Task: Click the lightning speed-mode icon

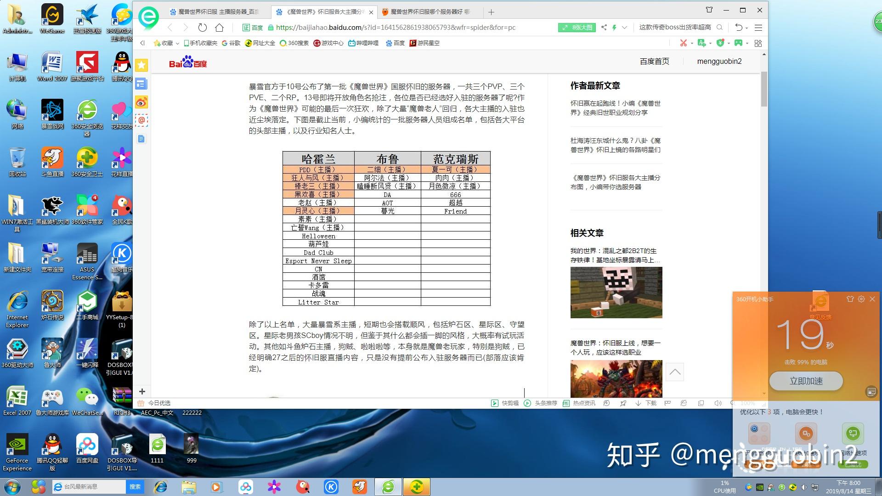Action: pos(614,28)
